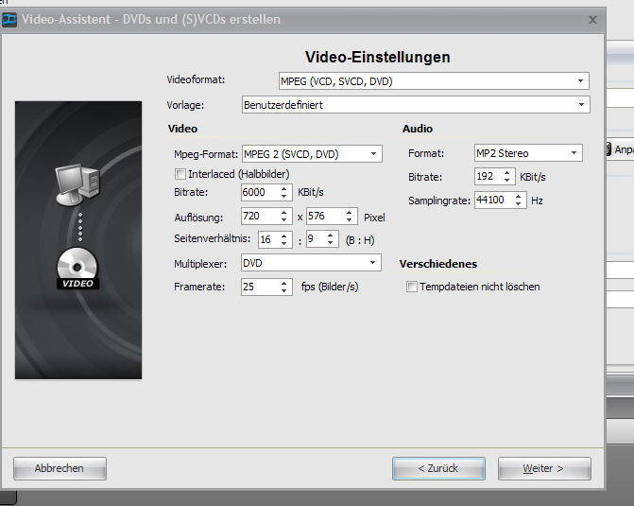Increase the video Bitrate value
The image size is (634, 506).
coord(284,188)
